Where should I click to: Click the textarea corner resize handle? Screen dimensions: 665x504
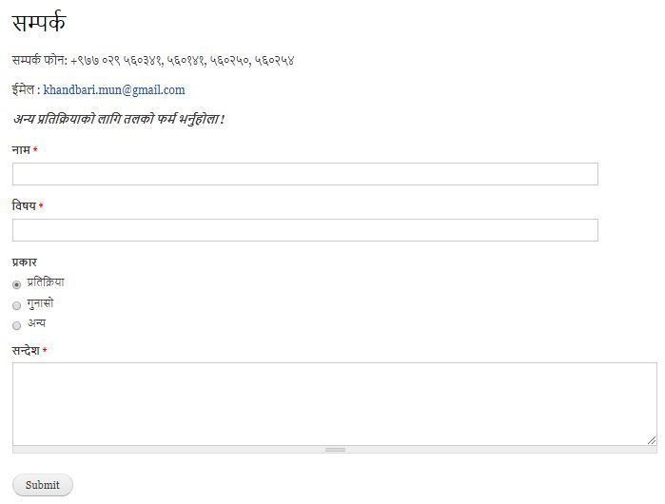click(652, 439)
